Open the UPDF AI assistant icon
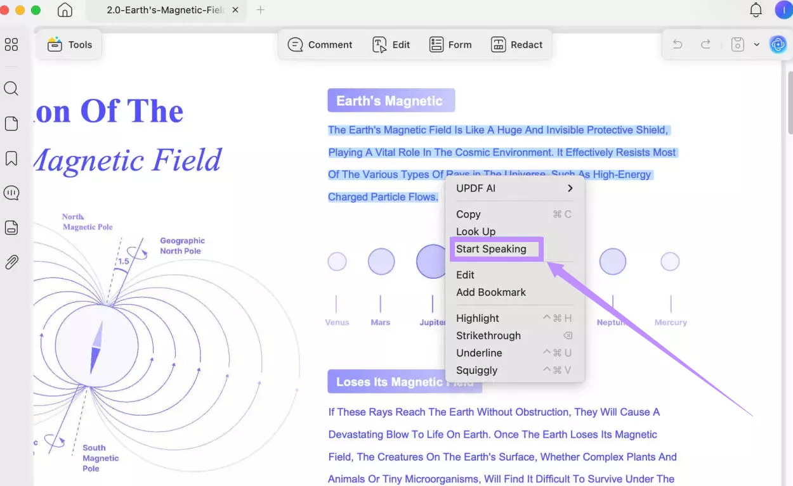Screen dimensions: 793x486 [777, 44]
